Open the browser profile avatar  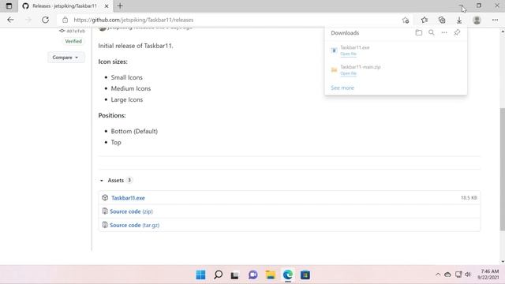(x=477, y=20)
